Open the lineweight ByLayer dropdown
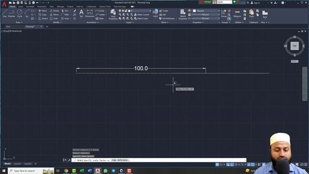 [206, 14]
